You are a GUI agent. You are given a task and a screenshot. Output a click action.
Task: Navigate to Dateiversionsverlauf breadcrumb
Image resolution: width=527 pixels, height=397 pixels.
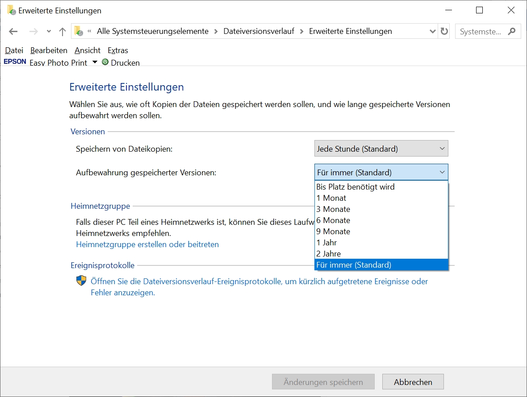point(259,31)
